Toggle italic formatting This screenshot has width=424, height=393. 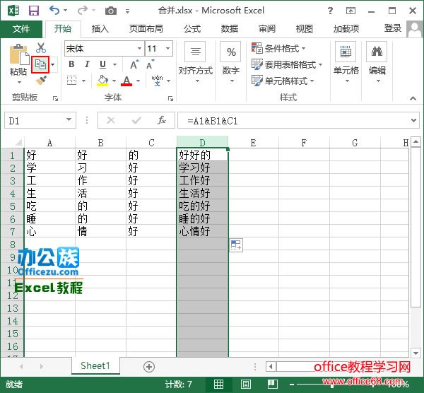[x=87, y=64]
